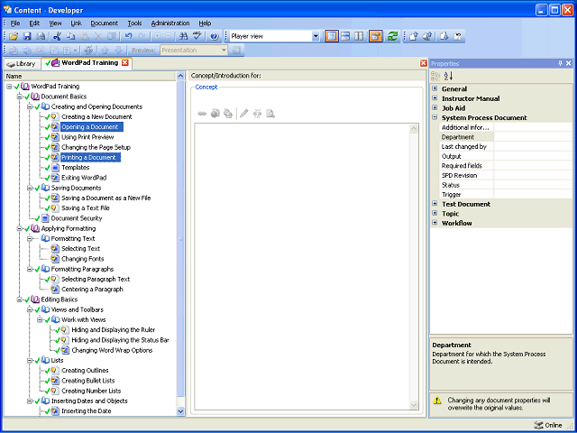Switch to the Library tab
The image size is (577, 433).
click(x=22, y=64)
